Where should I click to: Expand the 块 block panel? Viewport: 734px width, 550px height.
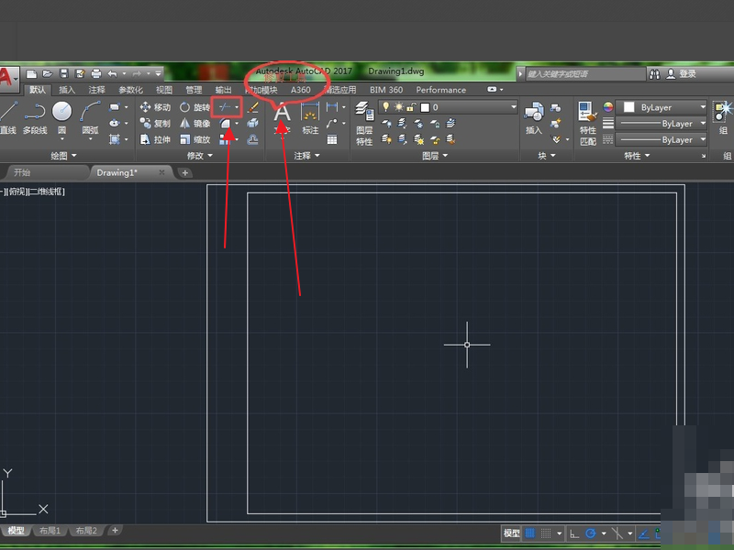point(546,155)
